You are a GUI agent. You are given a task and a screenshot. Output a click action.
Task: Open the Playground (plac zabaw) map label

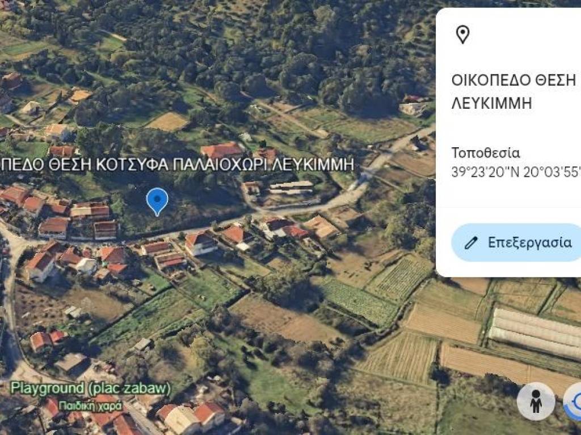click(x=91, y=389)
